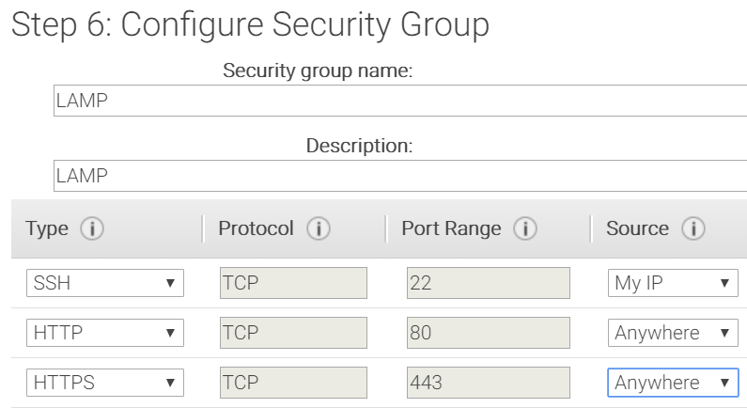Click the info icon beside Source
The width and height of the screenshot is (747, 408).
pos(693,229)
